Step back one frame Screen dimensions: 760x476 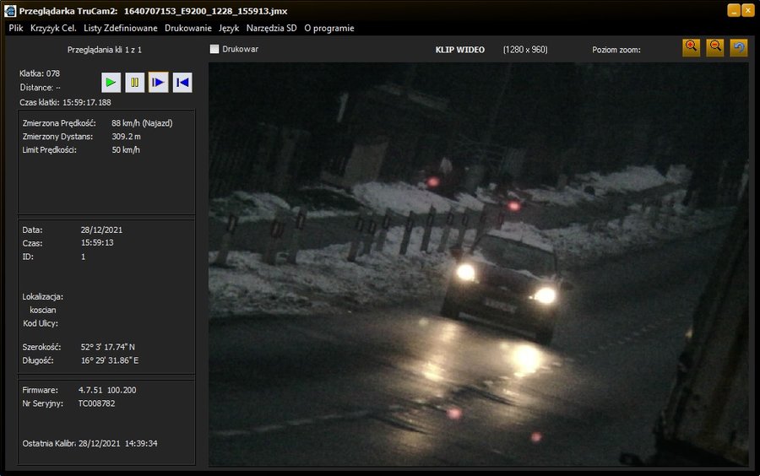182,82
